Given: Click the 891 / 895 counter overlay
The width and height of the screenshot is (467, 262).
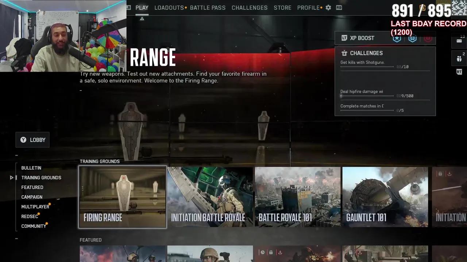Looking at the screenshot, I should (x=421, y=11).
